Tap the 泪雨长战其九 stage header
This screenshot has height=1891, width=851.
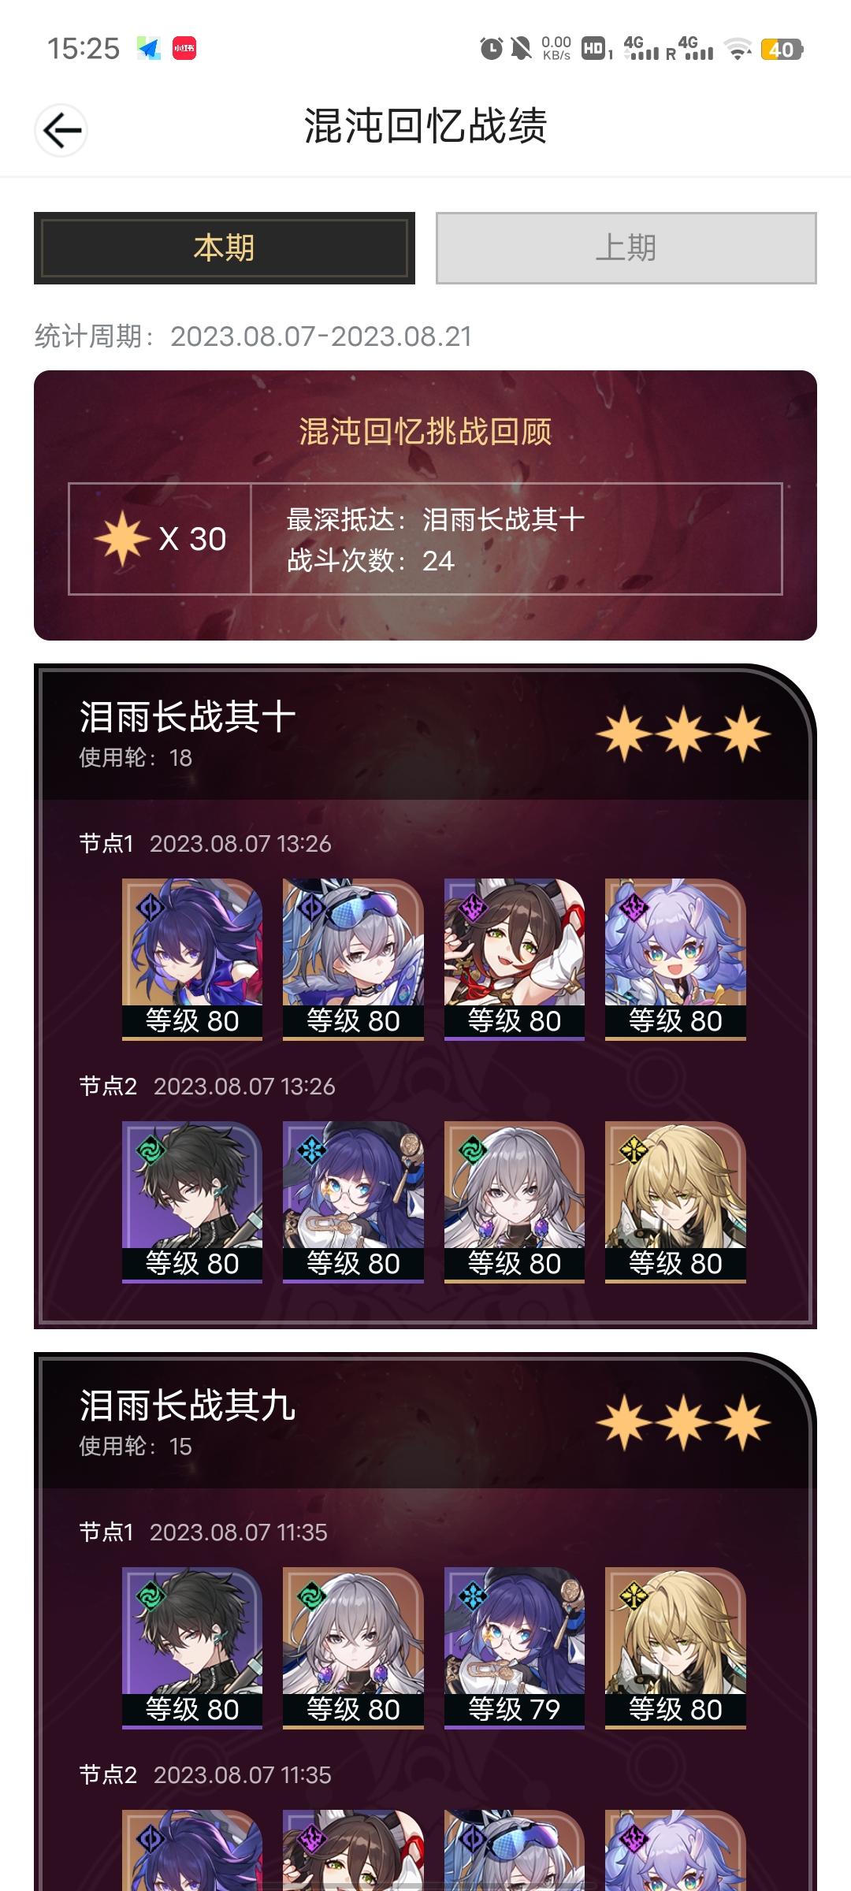point(425,1422)
